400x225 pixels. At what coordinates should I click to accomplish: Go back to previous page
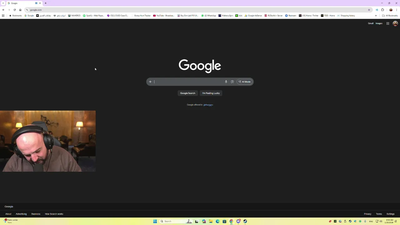(3, 10)
